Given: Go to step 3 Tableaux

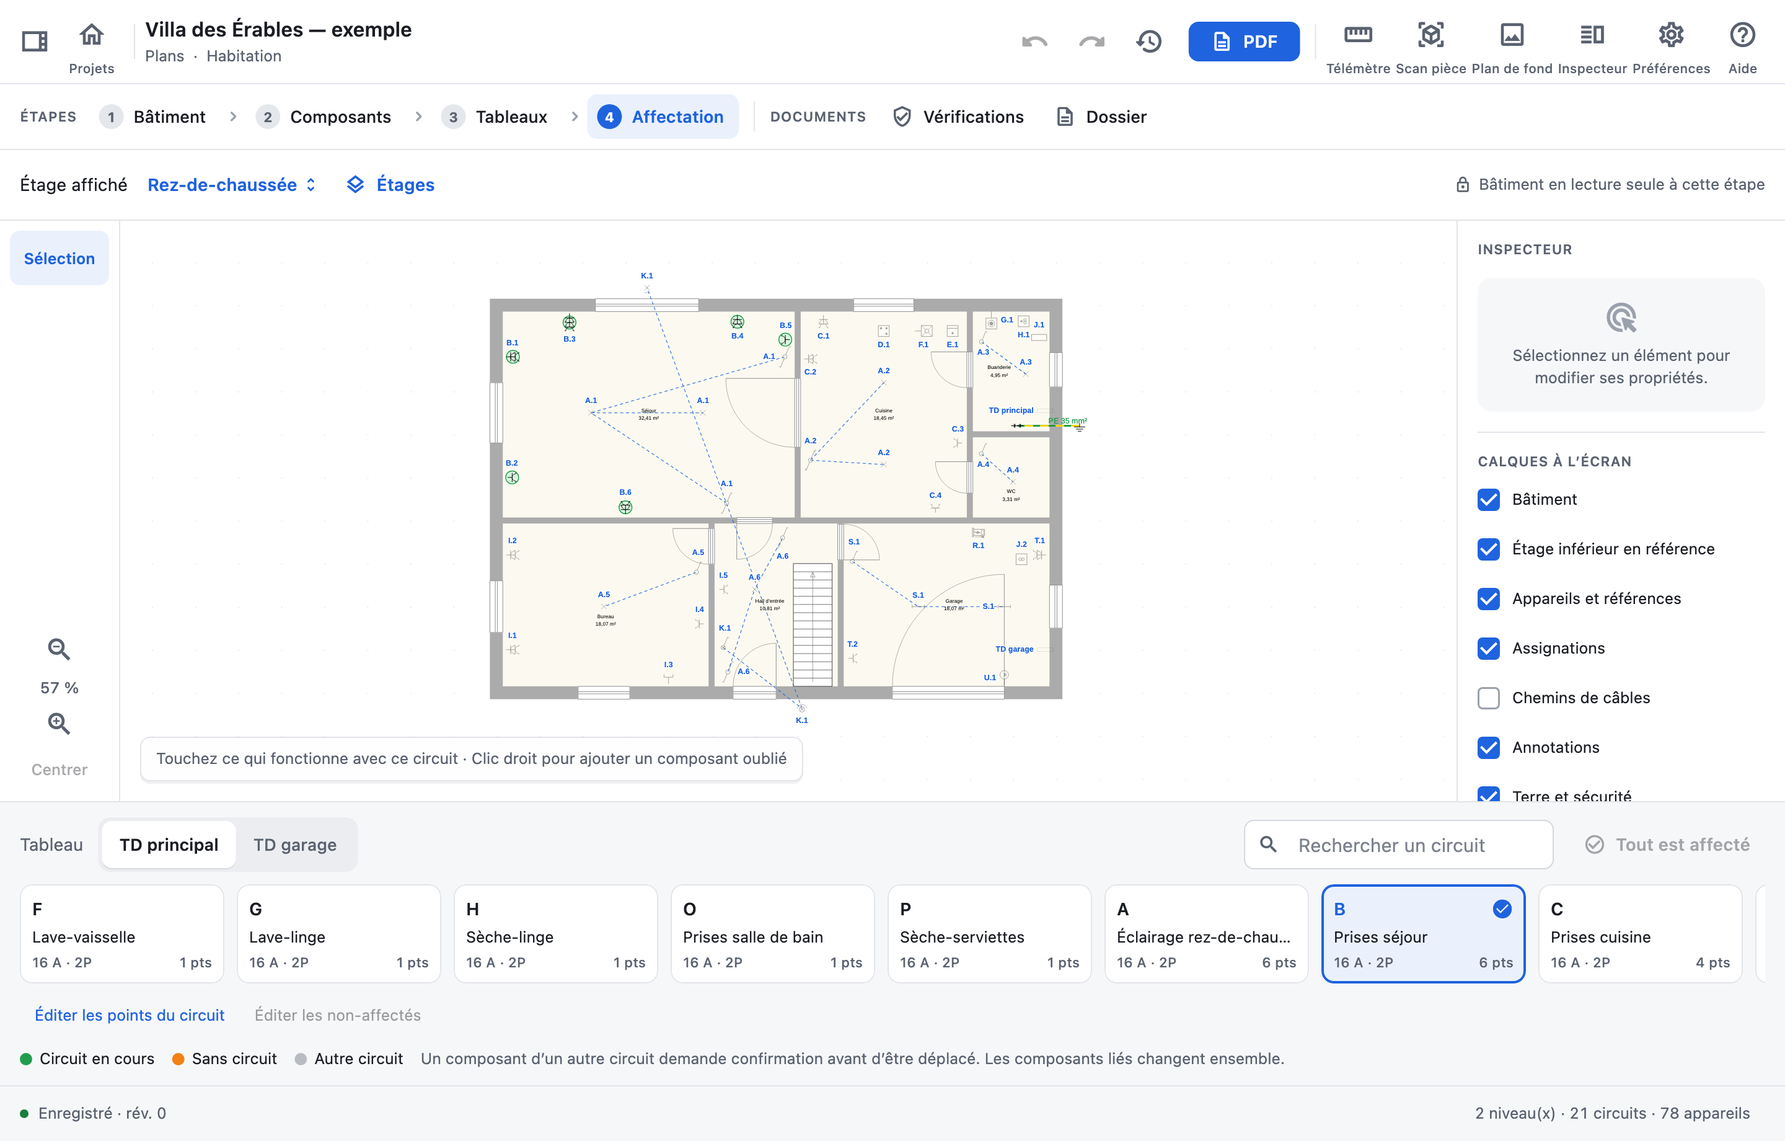Looking at the screenshot, I should coord(495,117).
